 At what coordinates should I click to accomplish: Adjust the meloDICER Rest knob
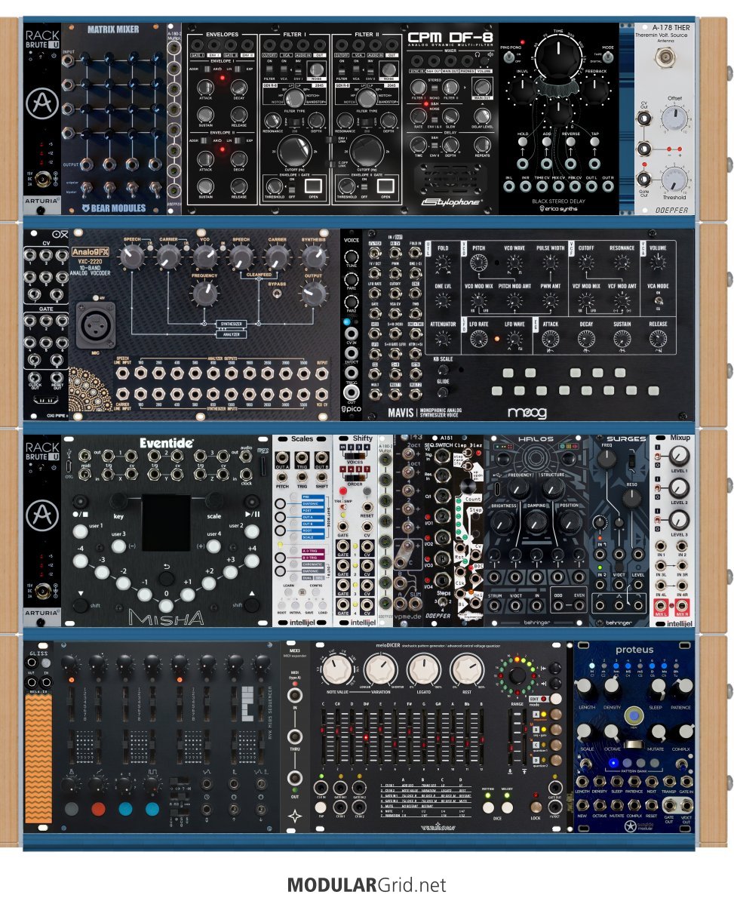tap(468, 670)
